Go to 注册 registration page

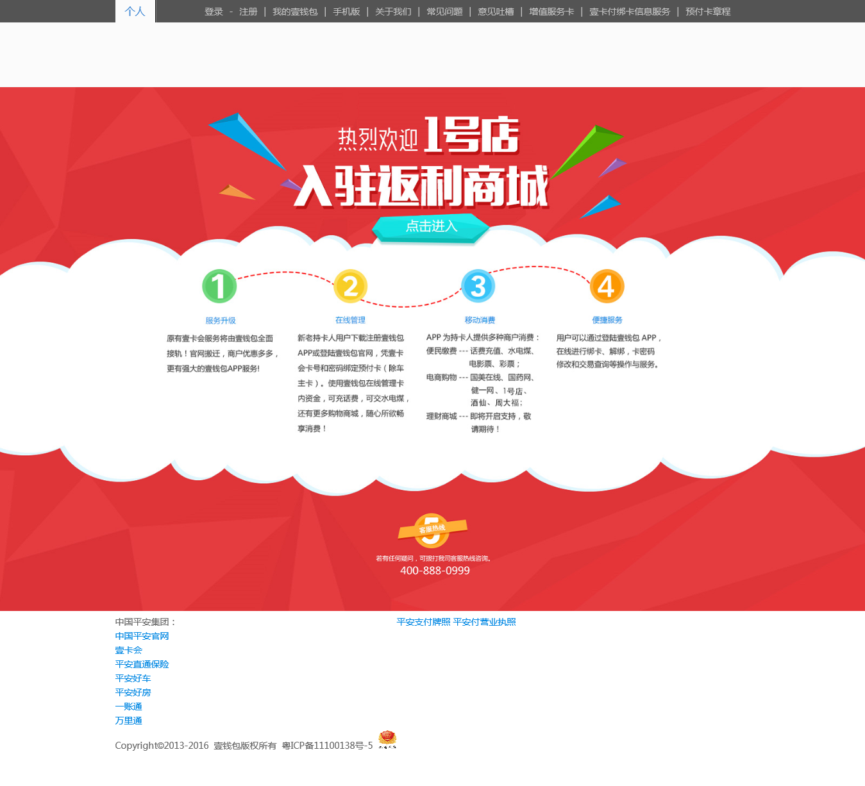click(248, 12)
